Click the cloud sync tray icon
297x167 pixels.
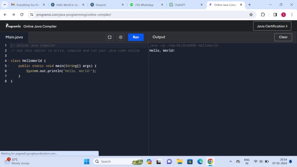[238, 161]
